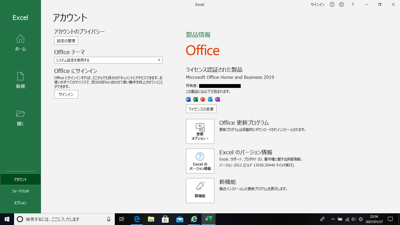Click the OneNote product icon
Viewport: 400px width, 225px height.
click(217, 99)
